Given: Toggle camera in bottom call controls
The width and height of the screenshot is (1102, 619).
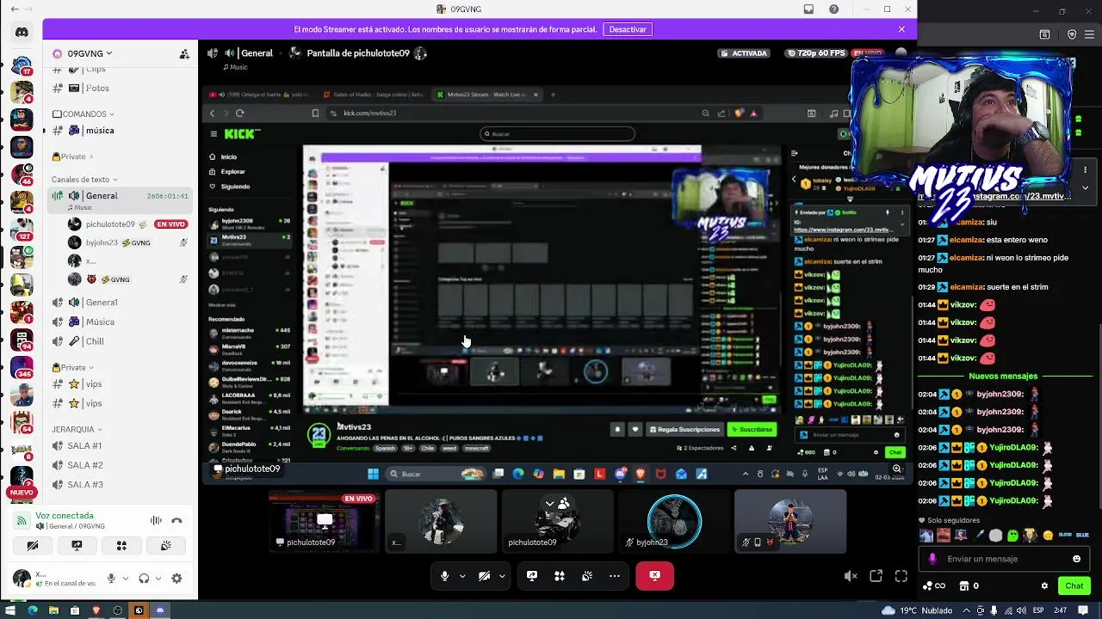Looking at the screenshot, I should (x=484, y=576).
